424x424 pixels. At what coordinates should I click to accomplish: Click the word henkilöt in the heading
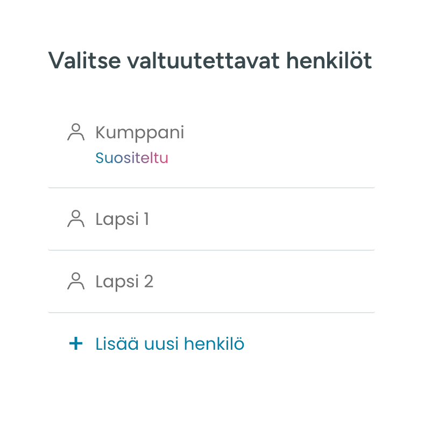coord(329,61)
